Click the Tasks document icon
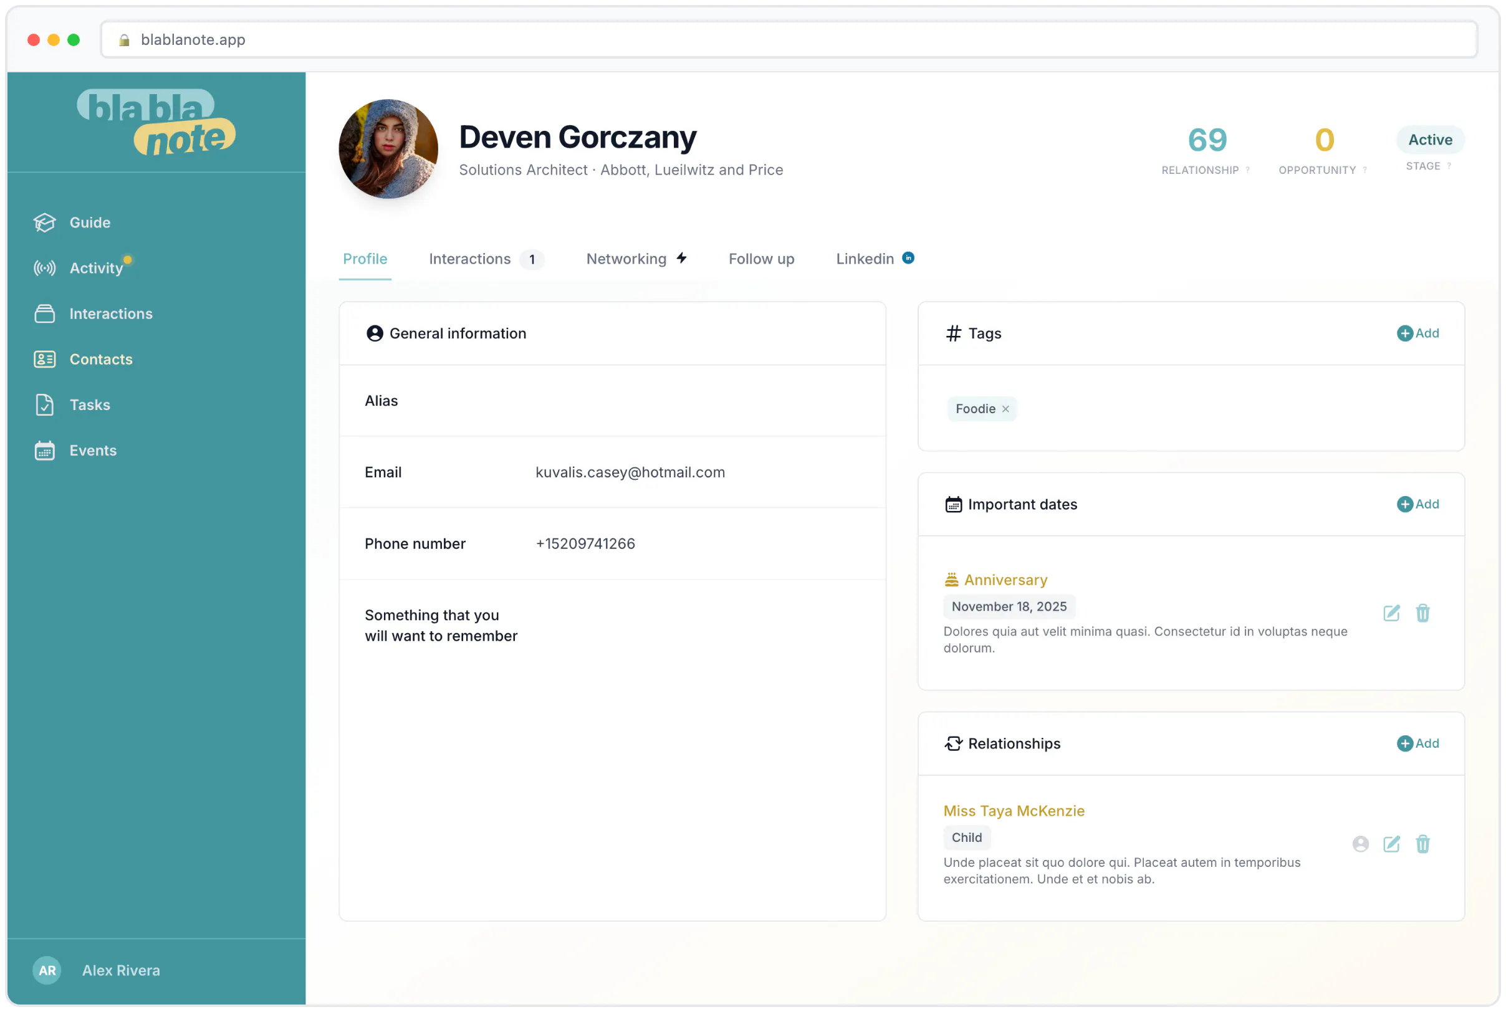This screenshot has height=1012, width=1506. pyautogui.click(x=44, y=404)
